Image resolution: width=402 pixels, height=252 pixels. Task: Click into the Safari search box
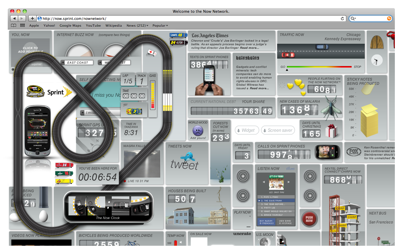tap(371, 18)
